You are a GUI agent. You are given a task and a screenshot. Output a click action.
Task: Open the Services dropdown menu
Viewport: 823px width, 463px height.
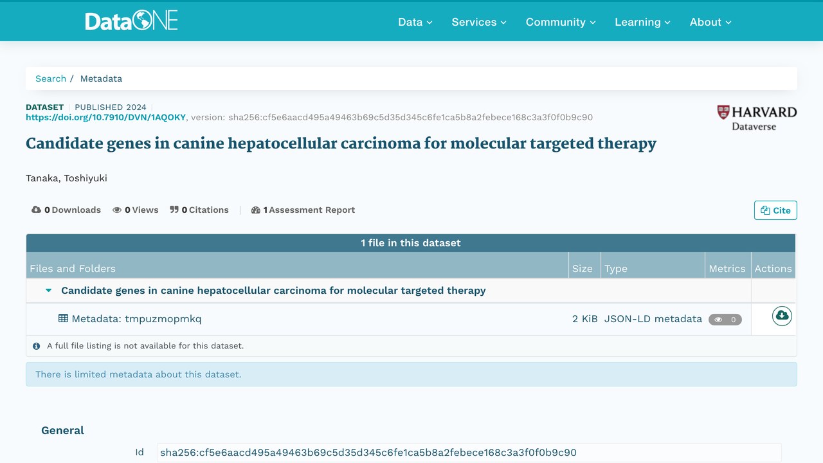coord(479,22)
